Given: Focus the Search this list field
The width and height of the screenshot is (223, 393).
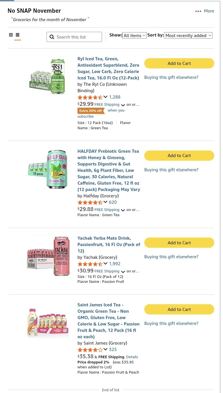Looking at the screenshot, I should click(74, 37).
